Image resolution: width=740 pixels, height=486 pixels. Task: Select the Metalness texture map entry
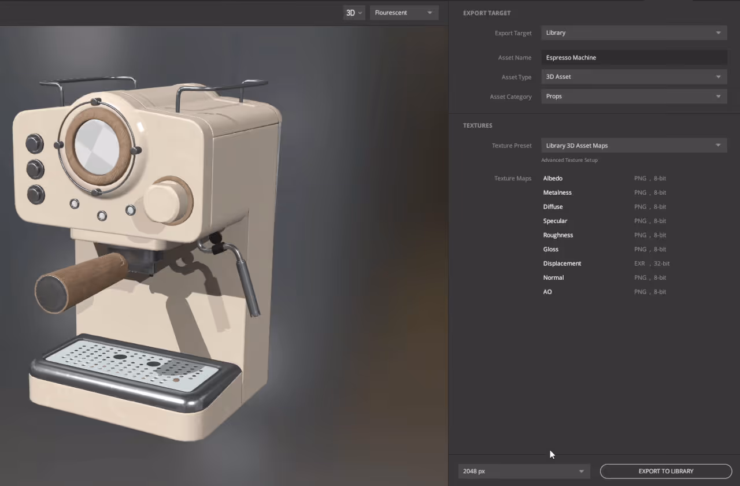(557, 192)
